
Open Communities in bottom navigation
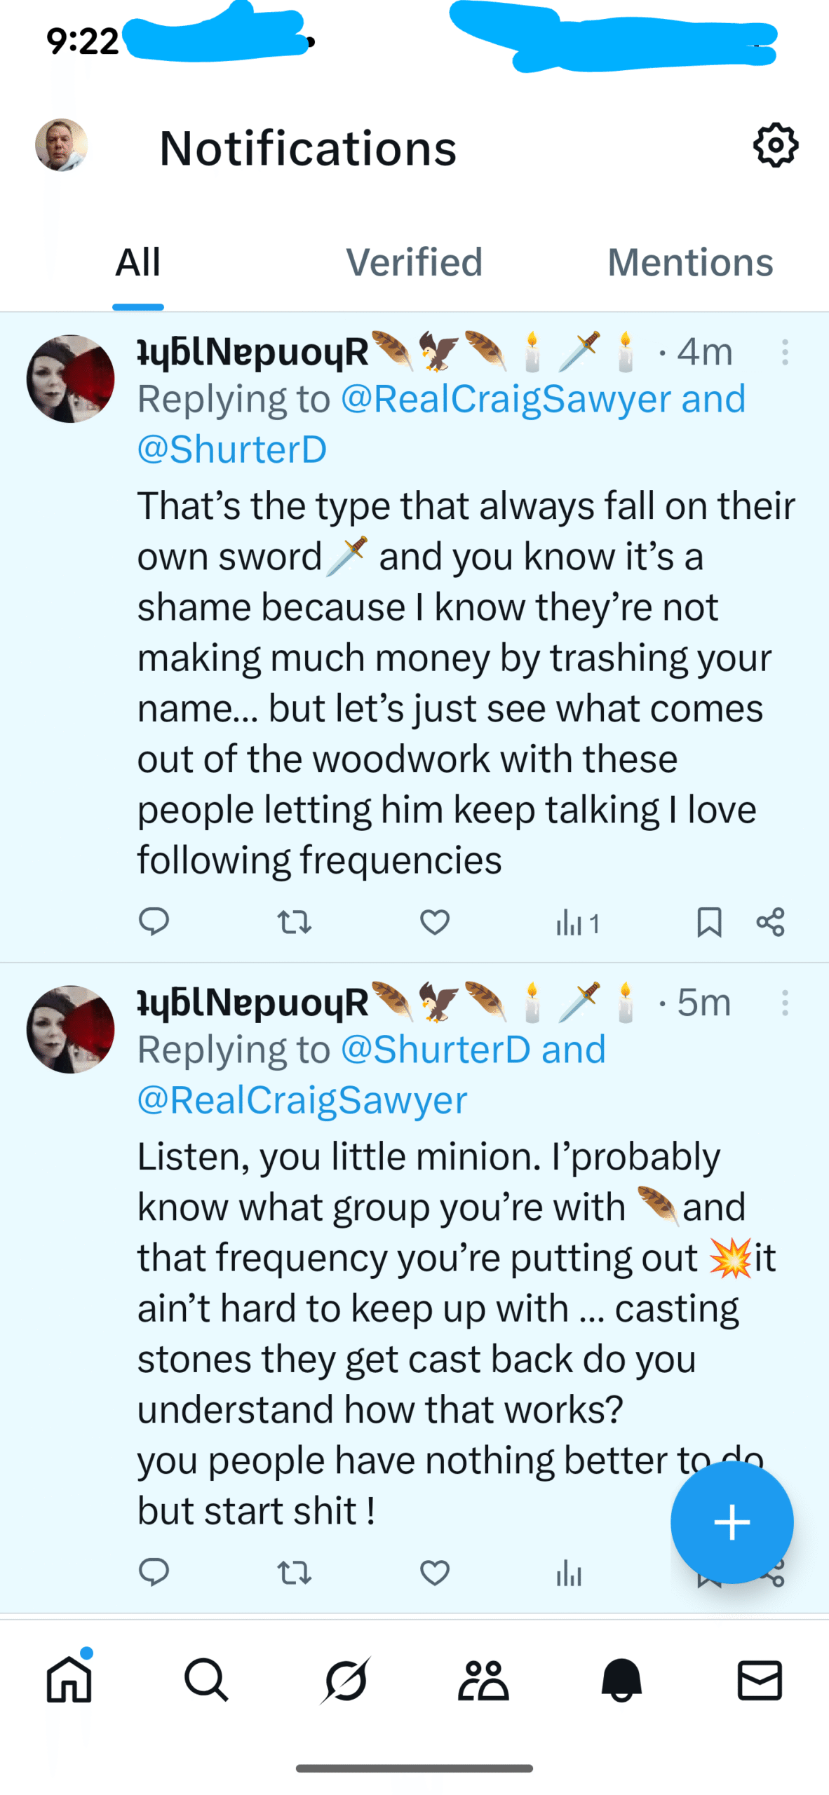pyautogui.click(x=483, y=1679)
